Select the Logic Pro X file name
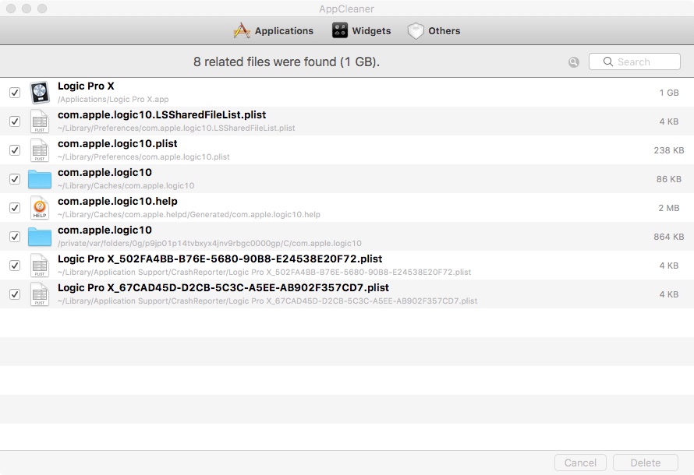Image resolution: width=694 pixels, height=475 pixels. click(x=86, y=86)
